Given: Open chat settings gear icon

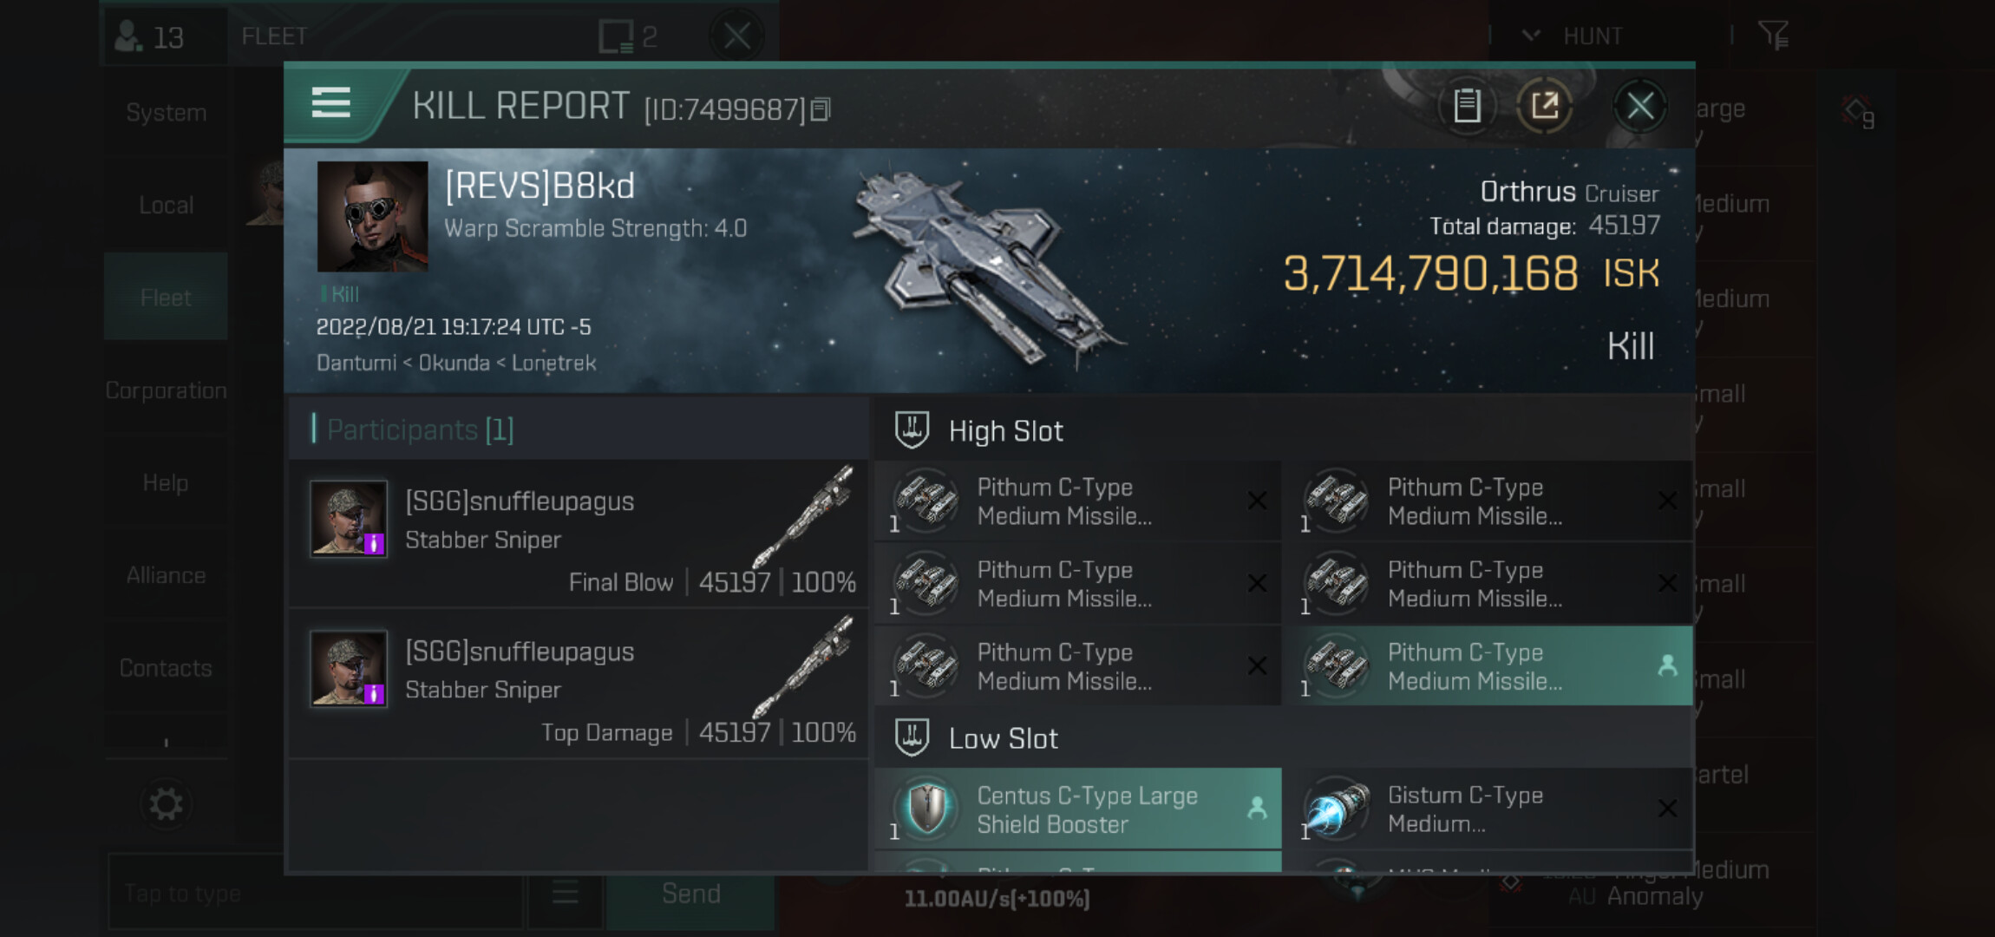Looking at the screenshot, I should click(x=166, y=803).
